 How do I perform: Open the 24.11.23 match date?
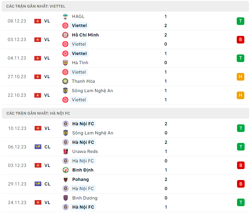[x=17, y=203]
